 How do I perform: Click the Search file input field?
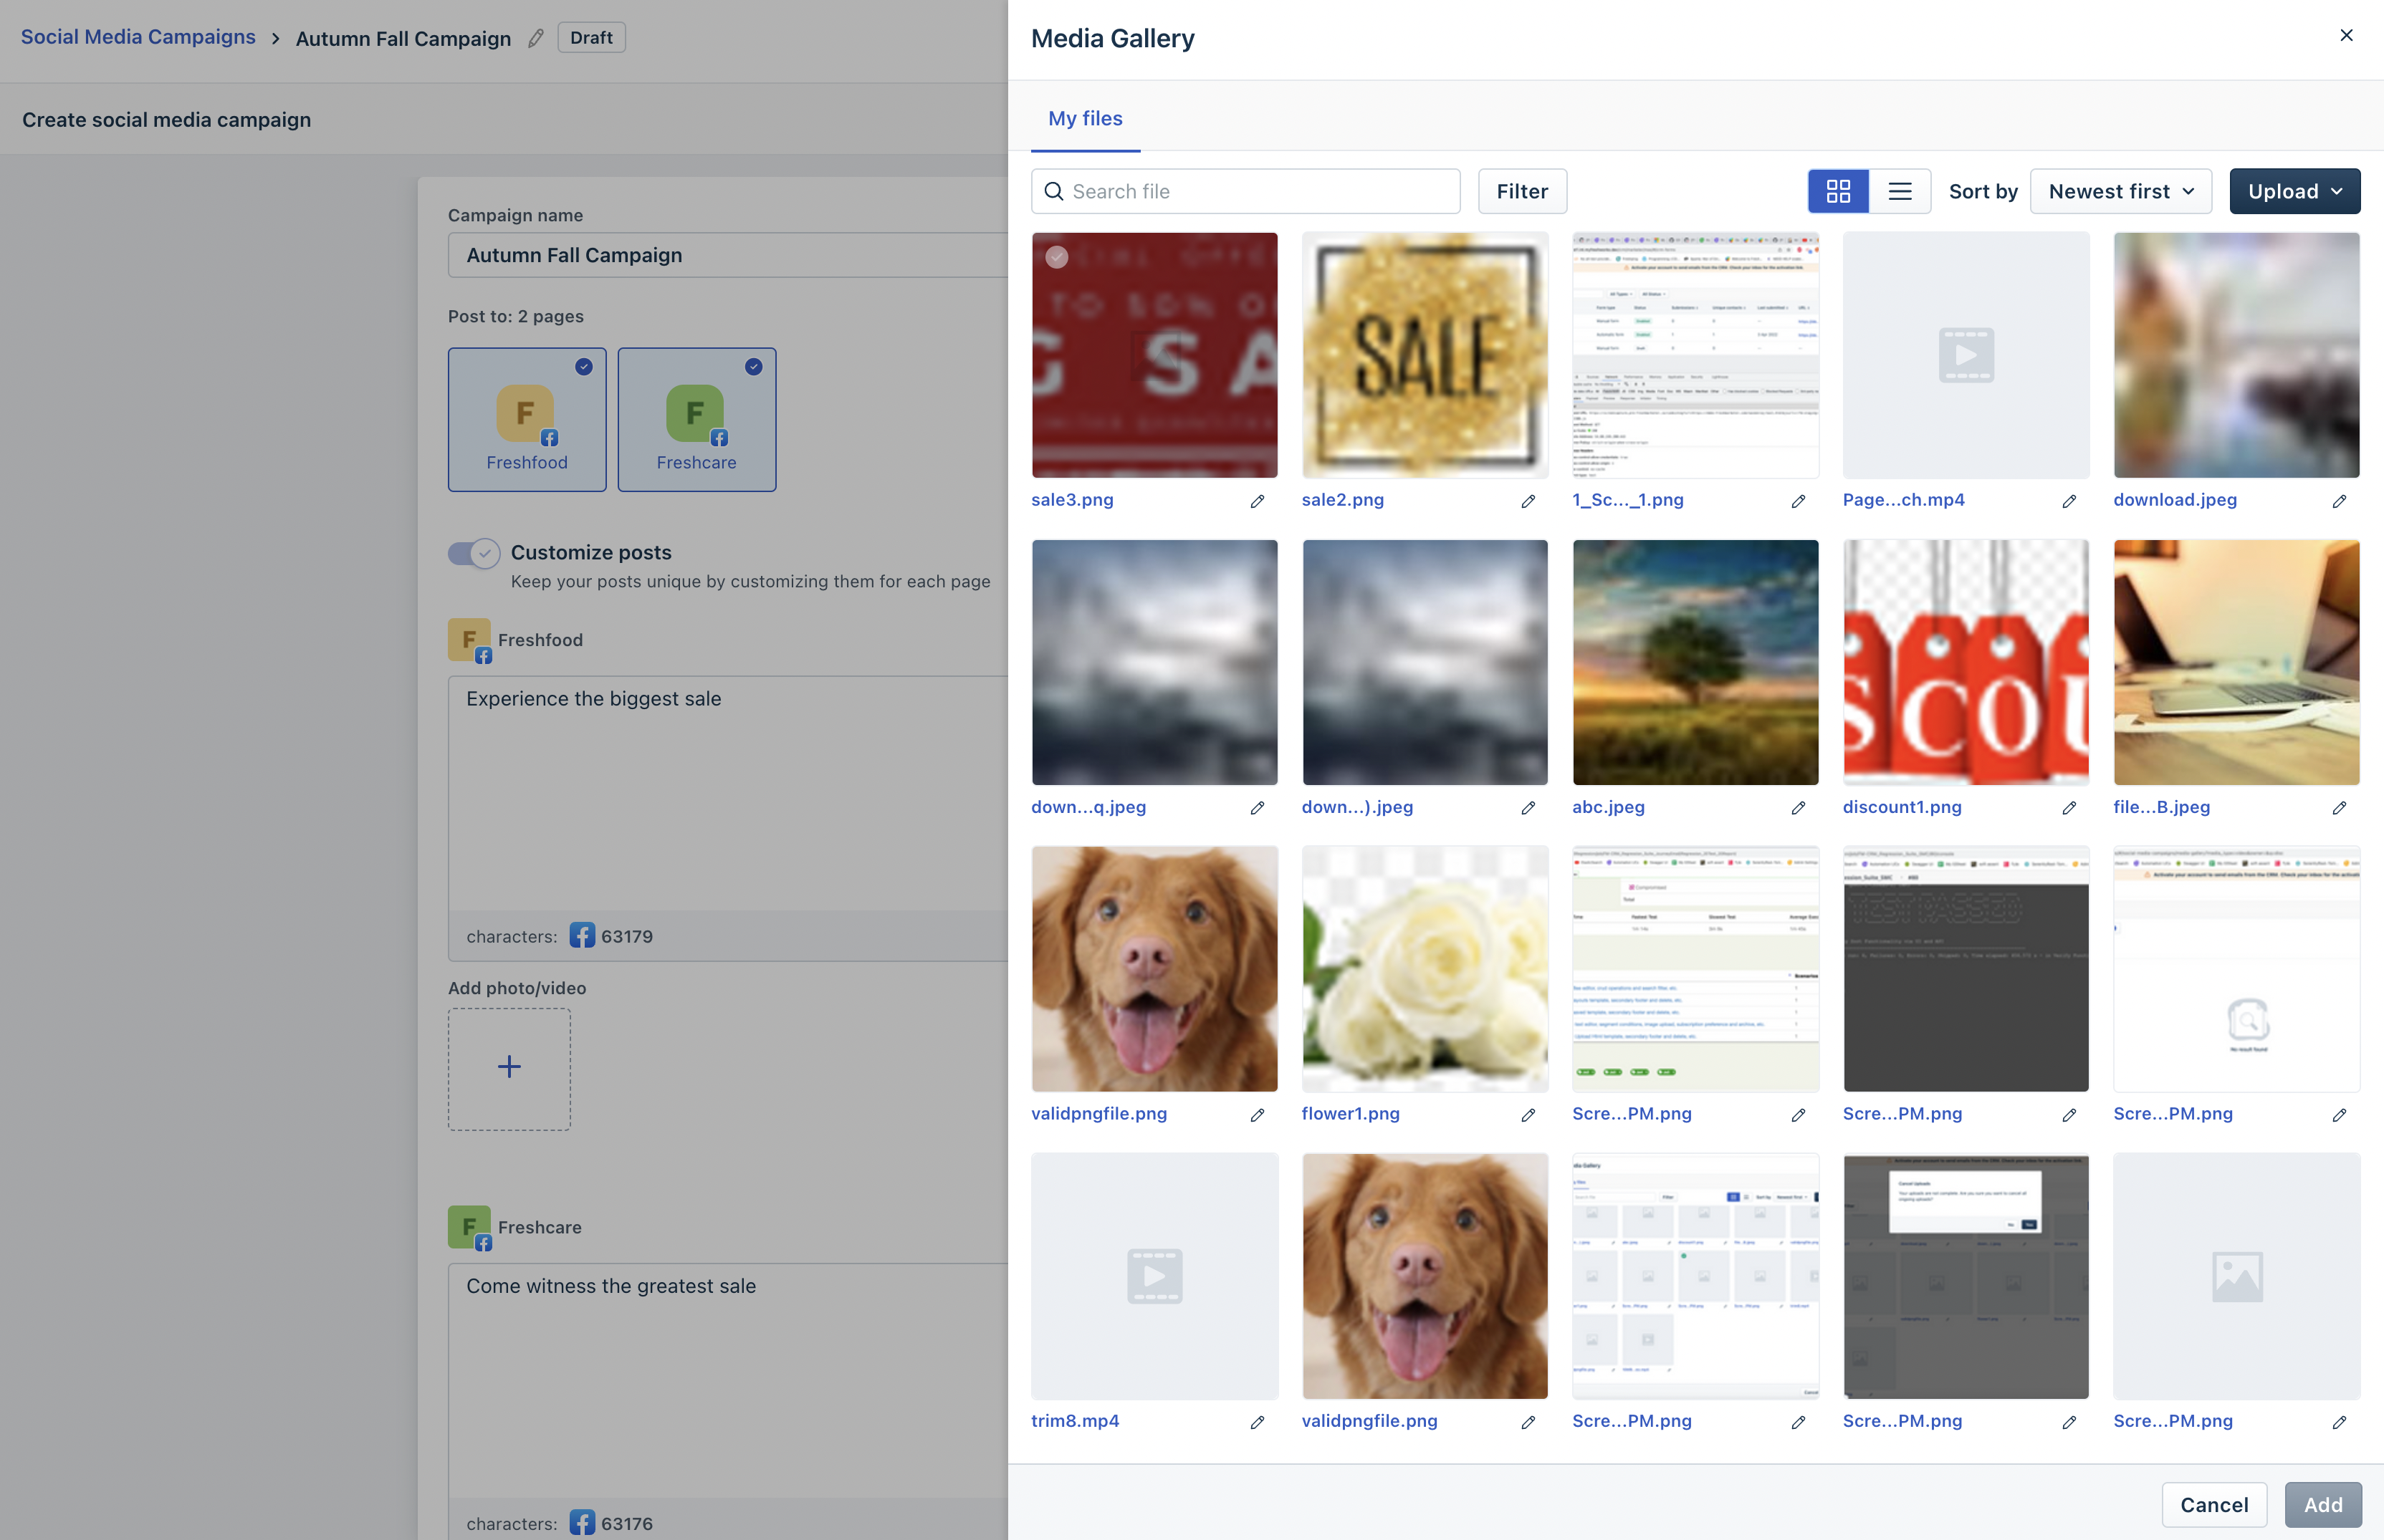(1258, 191)
